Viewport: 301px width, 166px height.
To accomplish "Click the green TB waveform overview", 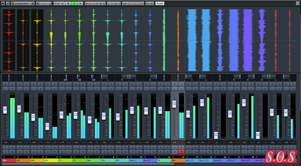I will [x=164, y=40].
